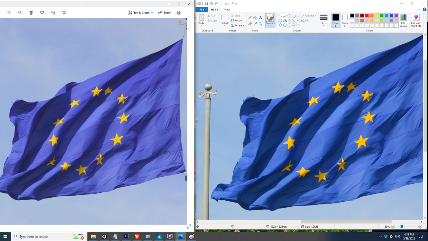Print the photo from Photos toolbar

(x=179, y=13)
